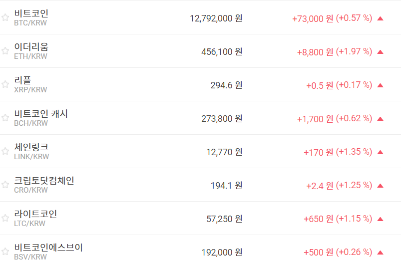The height and width of the screenshot is (267, 401).
Task: Select the 리플 coin name
Action: [x=22, y=80]
